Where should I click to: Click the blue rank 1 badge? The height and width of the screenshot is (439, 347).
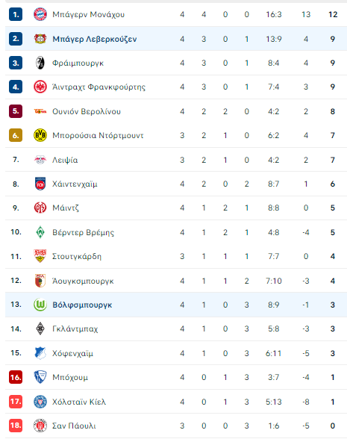pos(16,14)
